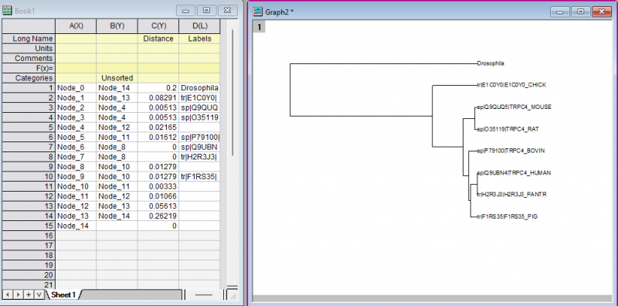Select cell with distance 0.01612
Screen dimensions: 618x306
[158, 138]
